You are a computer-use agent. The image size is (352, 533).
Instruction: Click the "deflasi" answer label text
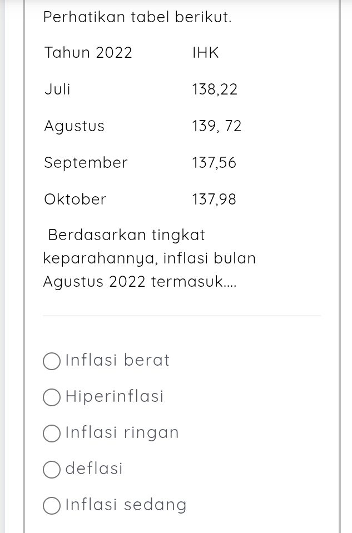click(94, 469)
